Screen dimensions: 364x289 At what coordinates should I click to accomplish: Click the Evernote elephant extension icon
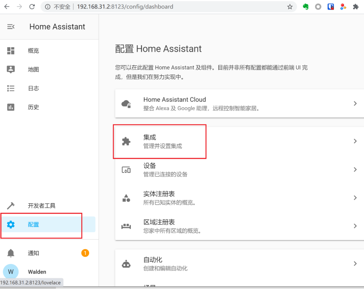tap(306, 7)
